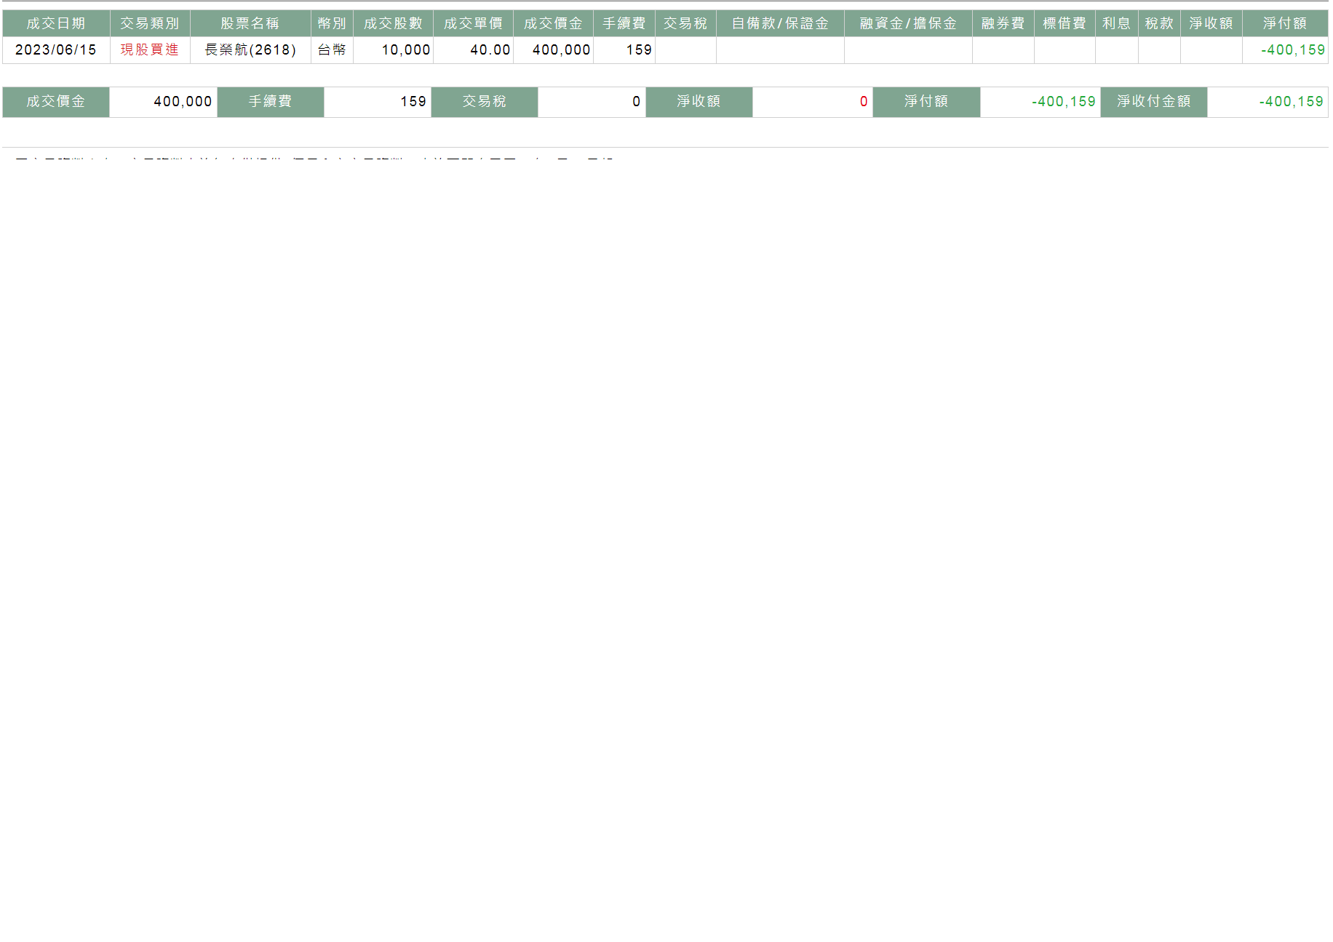Click -400,159 in the transaction row
This screenshot has width=1333, height=942.
(1293, 50)
